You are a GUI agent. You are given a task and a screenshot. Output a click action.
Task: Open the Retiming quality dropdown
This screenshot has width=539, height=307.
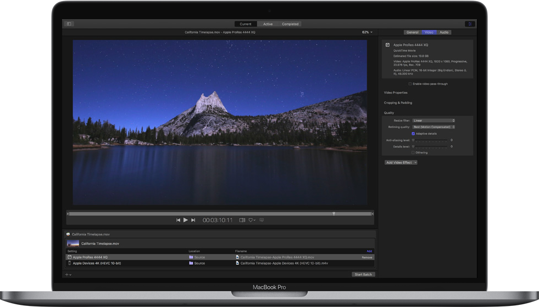434,127
